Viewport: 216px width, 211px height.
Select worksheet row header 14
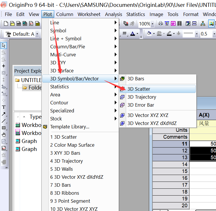pyautogui.click(x=171, y=164)
